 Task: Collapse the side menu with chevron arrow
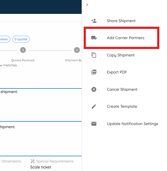(x=87, y=5)
